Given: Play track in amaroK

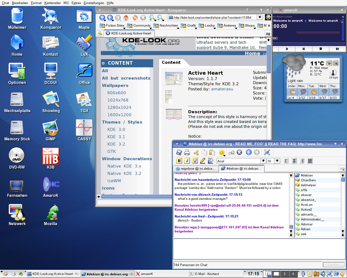Looking at the screenshot, I should coord(287,49).
